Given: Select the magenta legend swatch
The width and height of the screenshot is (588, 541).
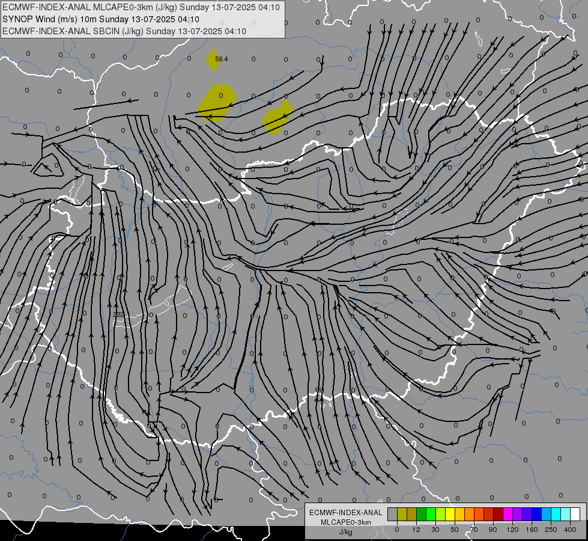Looking at the screenshot, I should tap(508, 514).
